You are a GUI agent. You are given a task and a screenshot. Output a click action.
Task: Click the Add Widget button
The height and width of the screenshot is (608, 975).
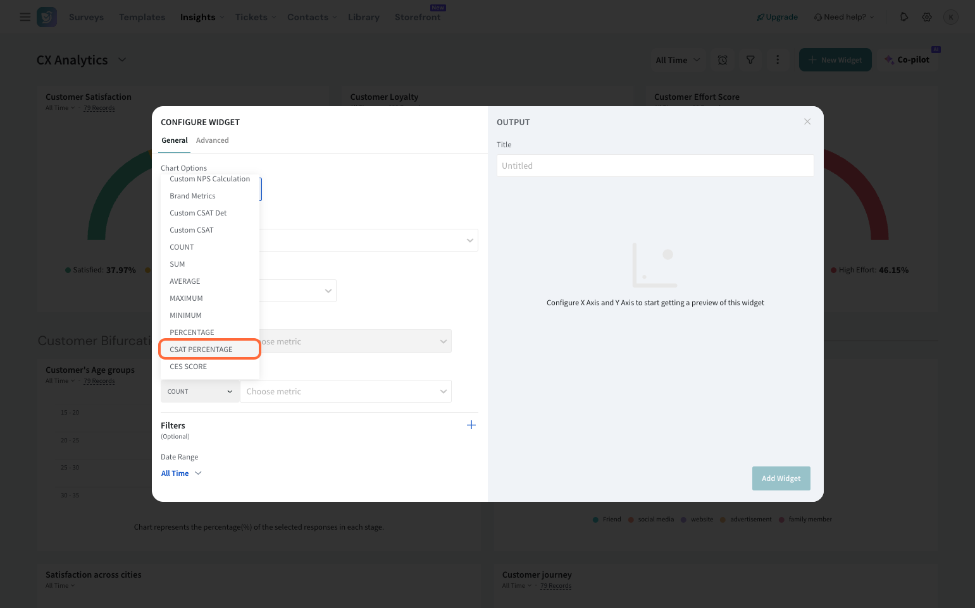tap(781, 478)
